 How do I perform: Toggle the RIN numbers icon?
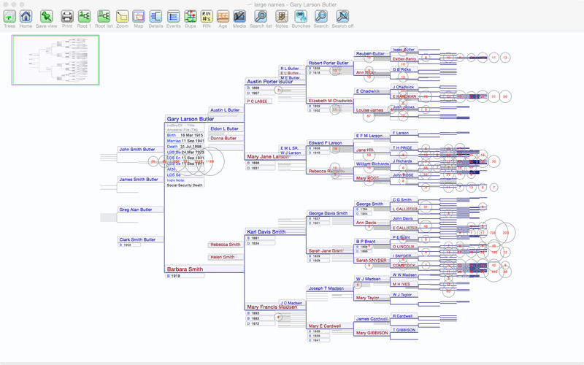coord(207,16)
